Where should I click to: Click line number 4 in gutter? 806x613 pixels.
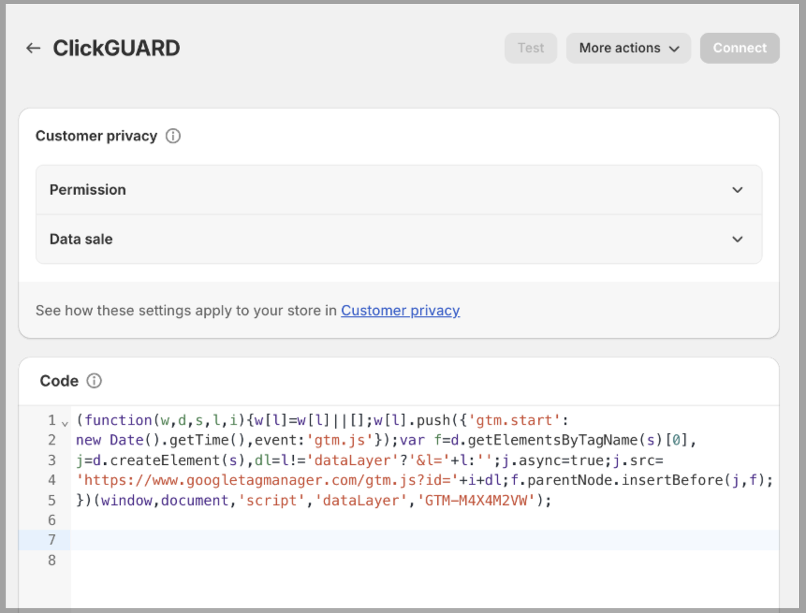tap(51, 480)
